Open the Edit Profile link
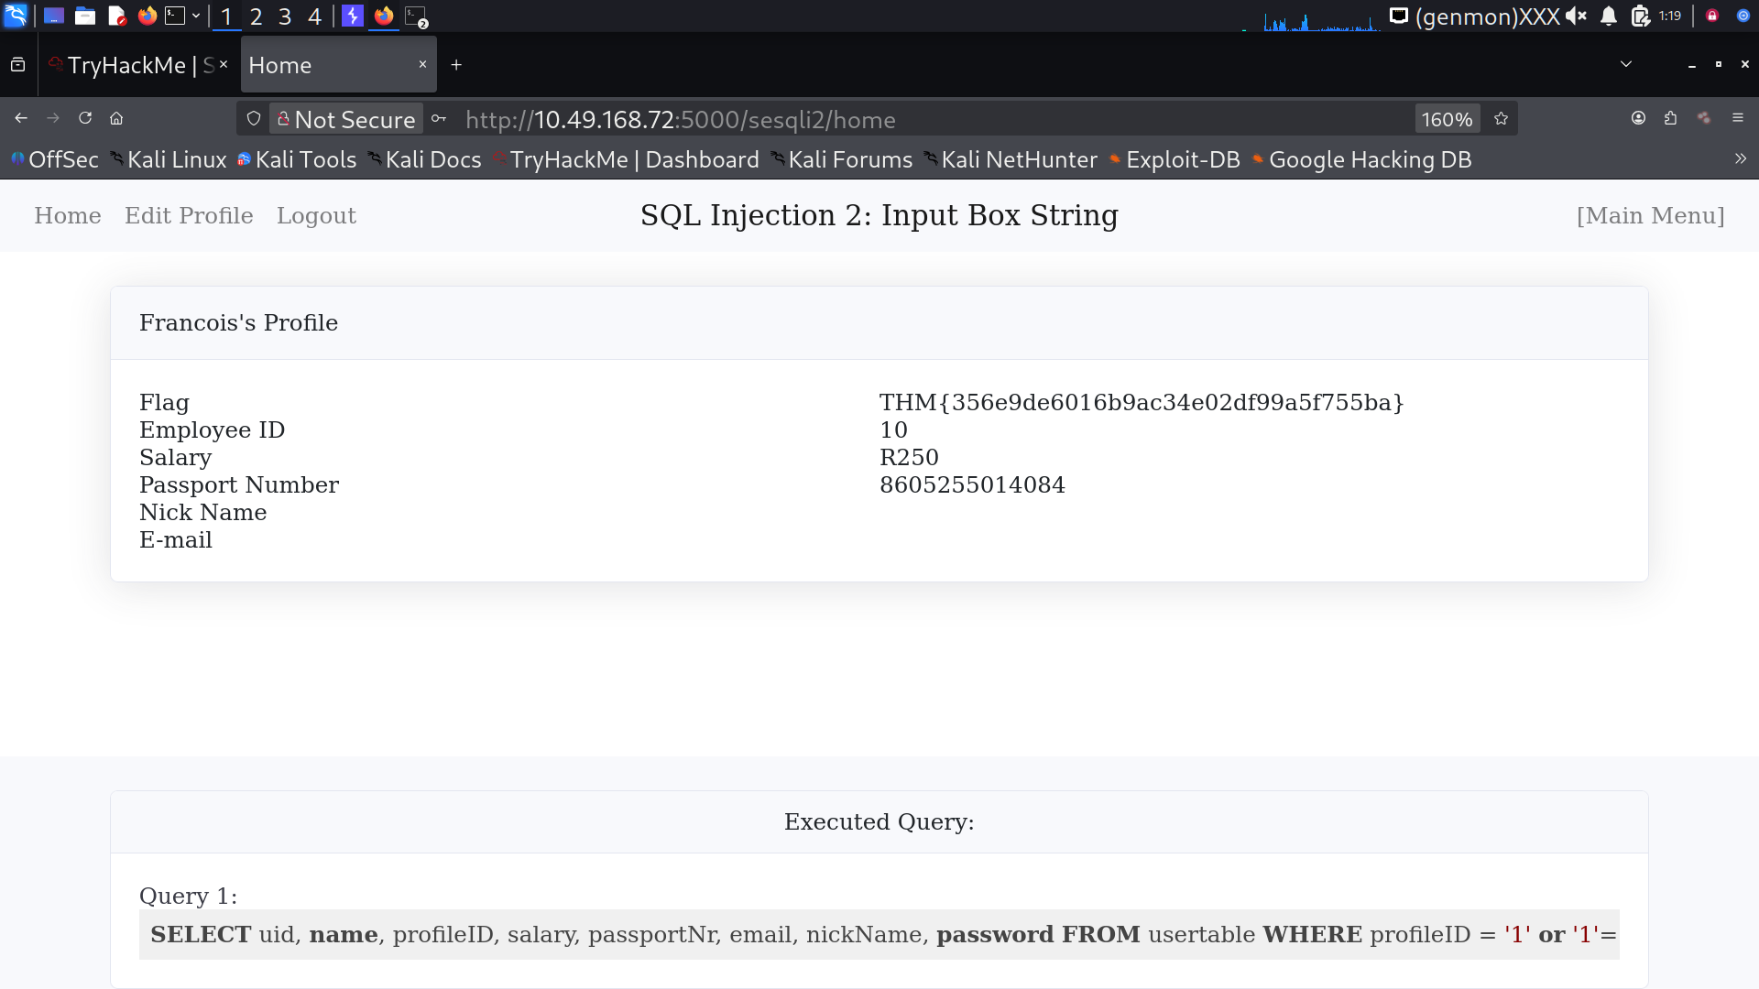The height and width of the screenshot is (989, 1759). [x=189, y=216]
